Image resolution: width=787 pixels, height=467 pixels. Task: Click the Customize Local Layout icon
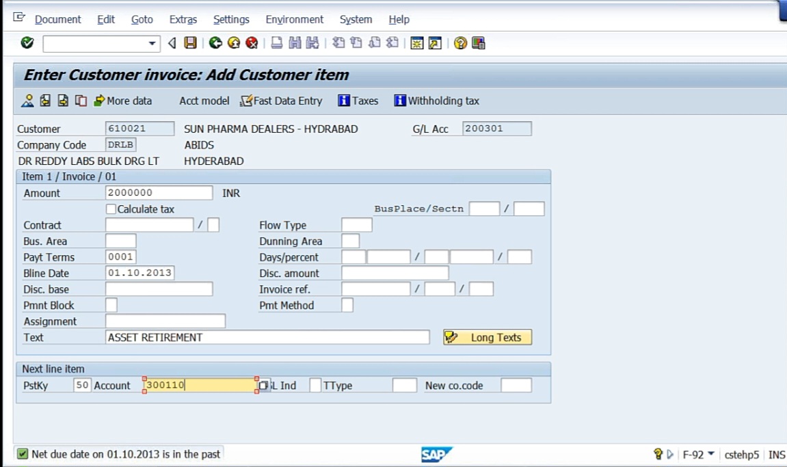(x=479, y=43)
